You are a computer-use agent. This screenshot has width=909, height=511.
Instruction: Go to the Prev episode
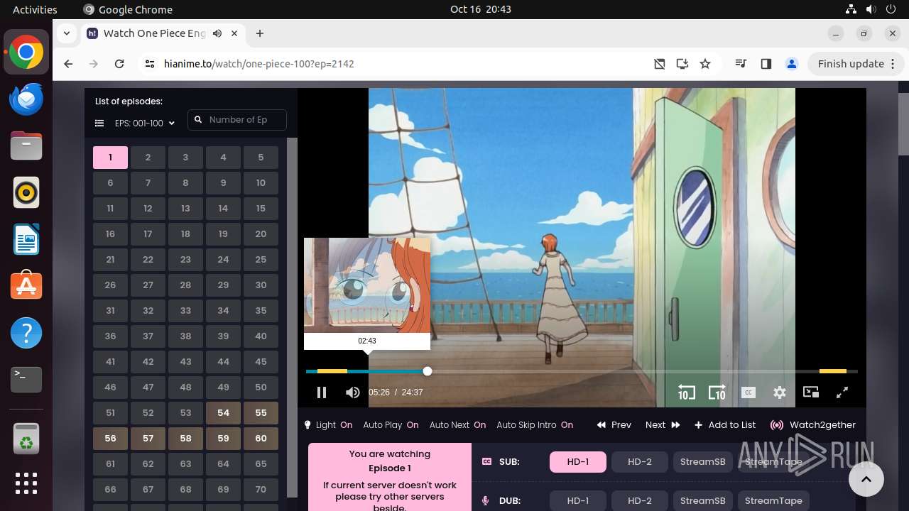(614, 425)
